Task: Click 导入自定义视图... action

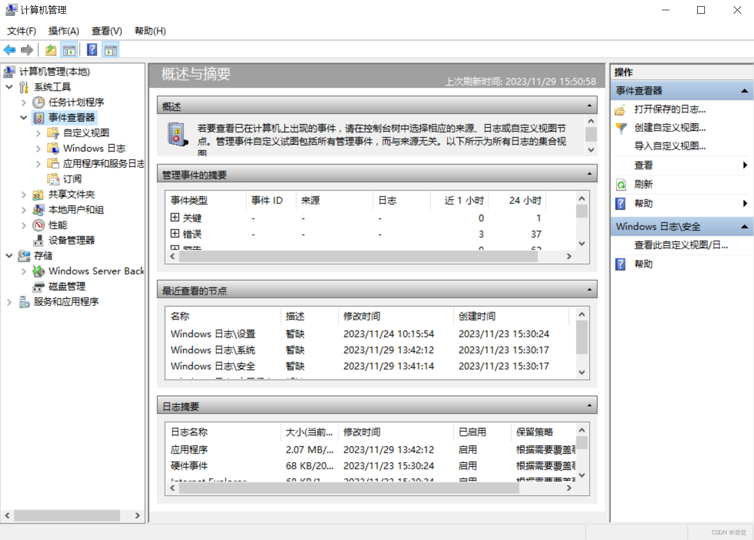Action: click(x=670, y=146)
